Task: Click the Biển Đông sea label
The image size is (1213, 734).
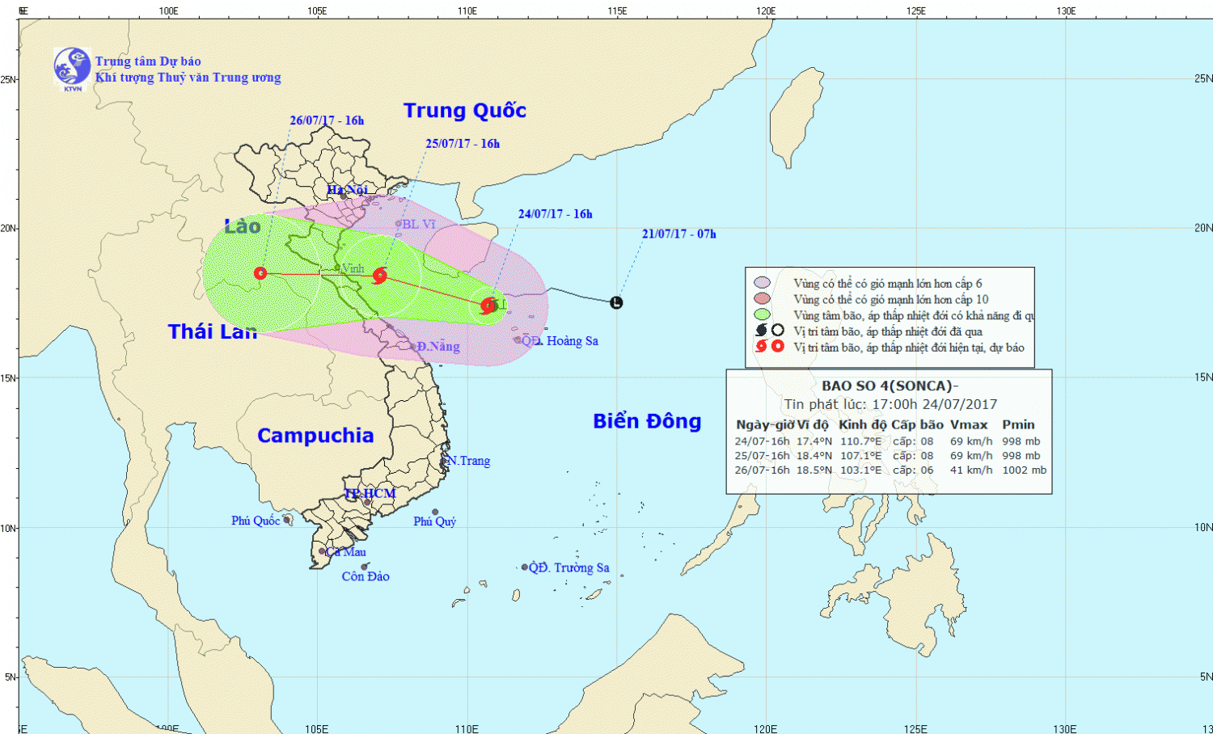Action: pyautogui.click(x=647, y=421)
